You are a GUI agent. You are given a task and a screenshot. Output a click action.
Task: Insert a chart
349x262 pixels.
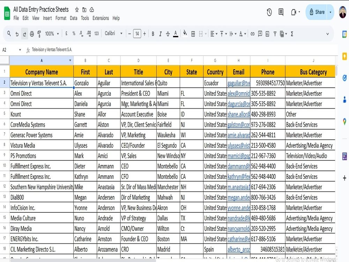coord(267,34)
